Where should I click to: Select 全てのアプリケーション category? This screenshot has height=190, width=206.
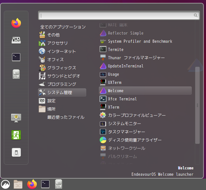[63, 27]
